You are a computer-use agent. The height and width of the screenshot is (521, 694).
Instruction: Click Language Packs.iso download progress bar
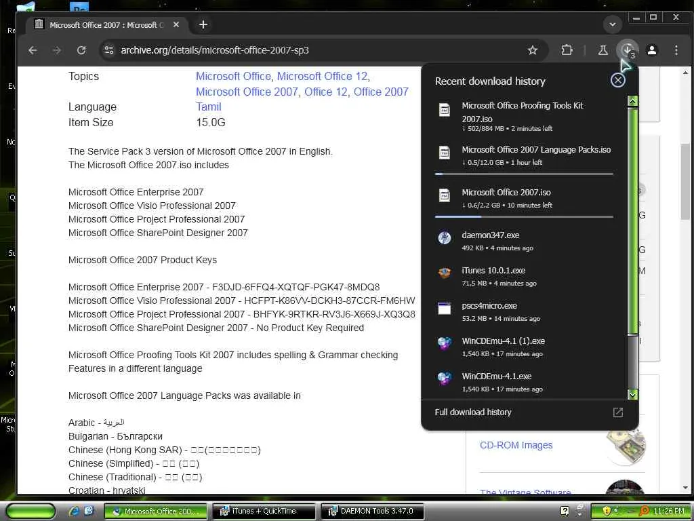tap(524, 174)
